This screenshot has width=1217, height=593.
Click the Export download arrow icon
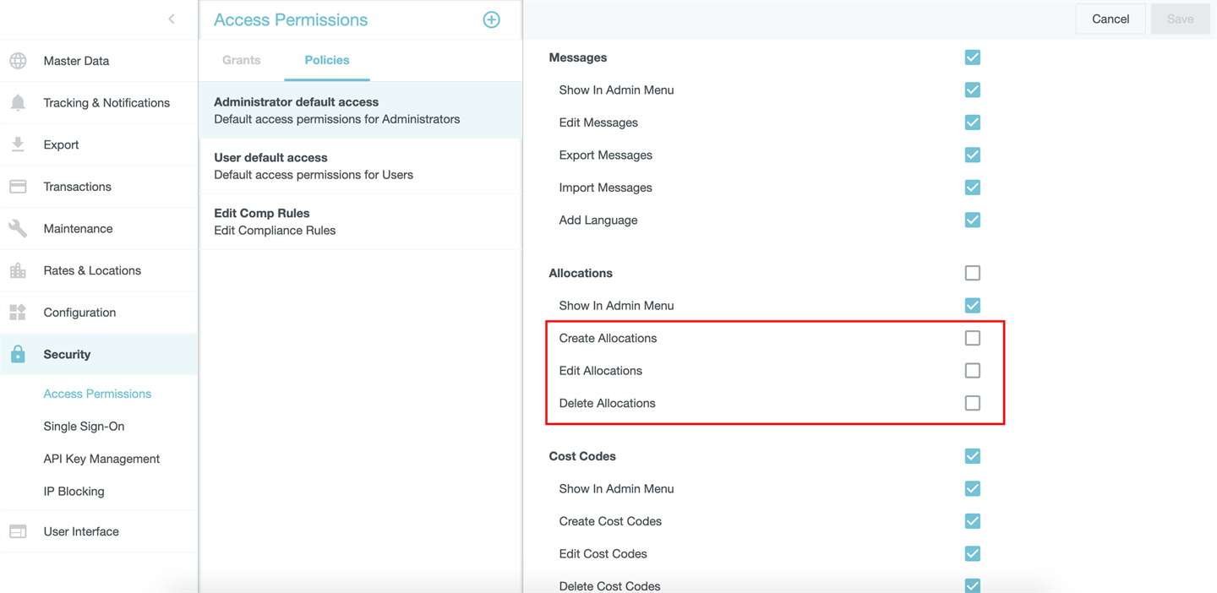[18, 144]
